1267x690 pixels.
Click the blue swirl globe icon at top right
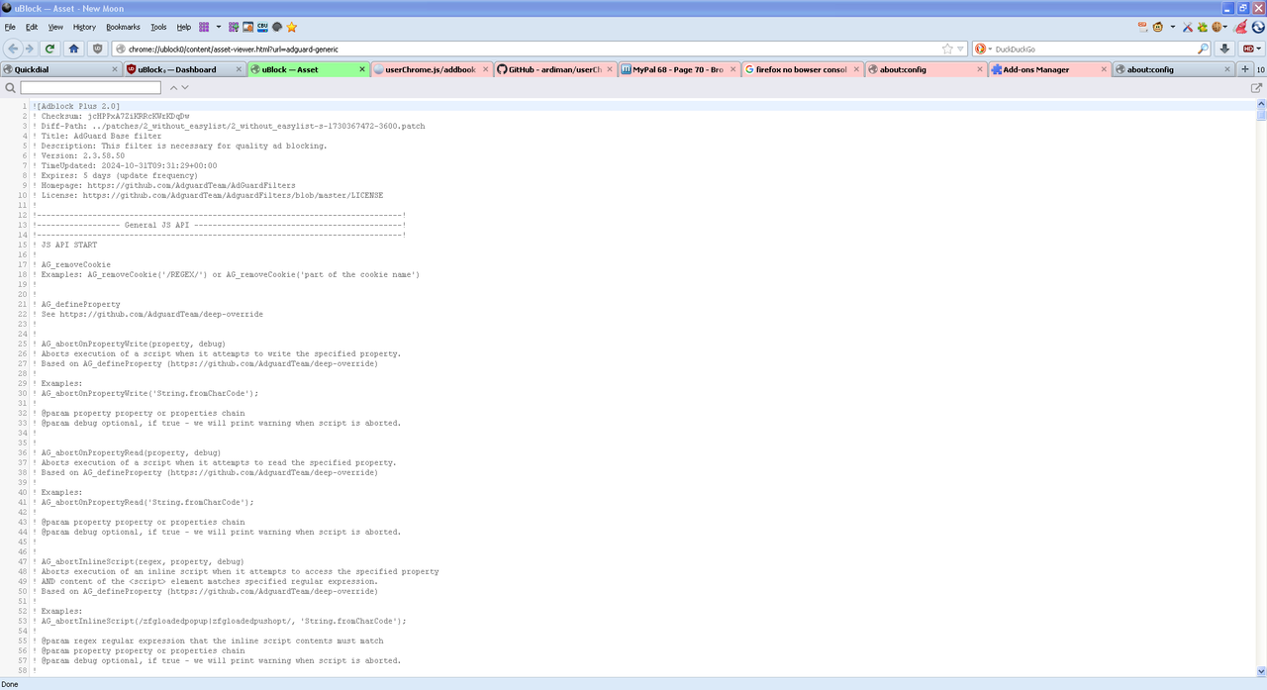coord(1257,27)
